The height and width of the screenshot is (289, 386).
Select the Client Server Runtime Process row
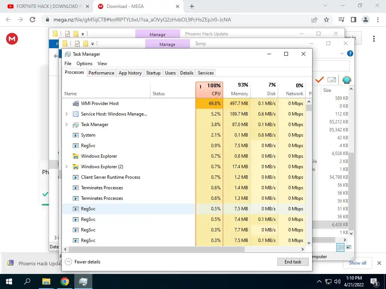[184, 177]
